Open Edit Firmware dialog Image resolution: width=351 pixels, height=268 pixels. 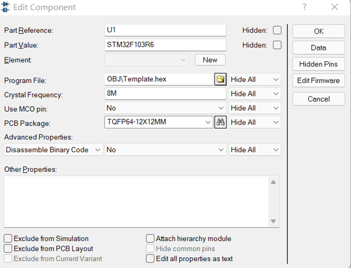[x=318, y=81]
